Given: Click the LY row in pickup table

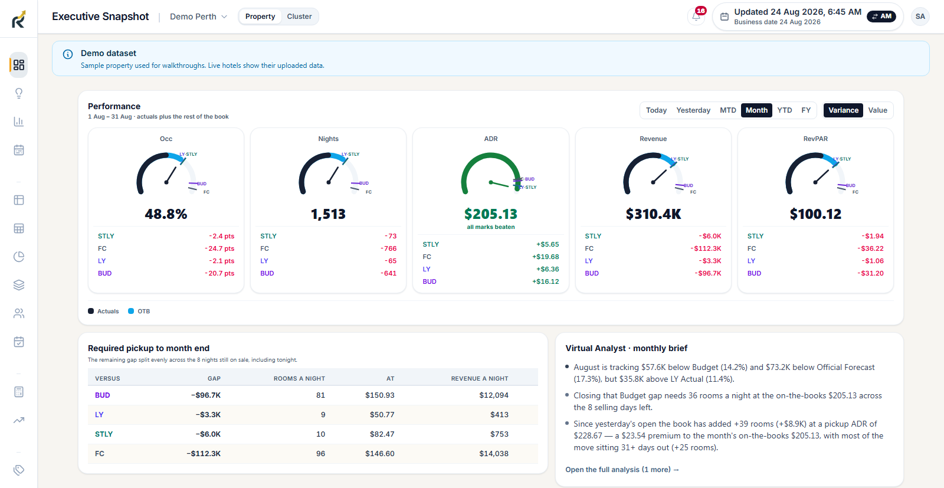Looking at the screenshot, I should (313, 415).
